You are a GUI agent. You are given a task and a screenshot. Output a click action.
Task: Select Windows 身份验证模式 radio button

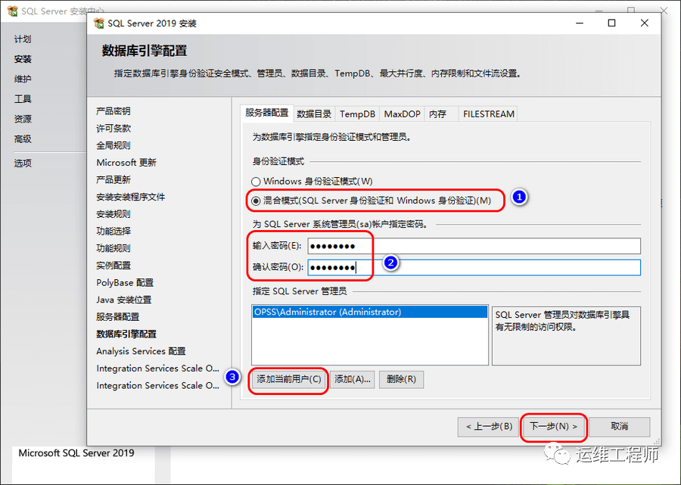click(x=256, y=182)
